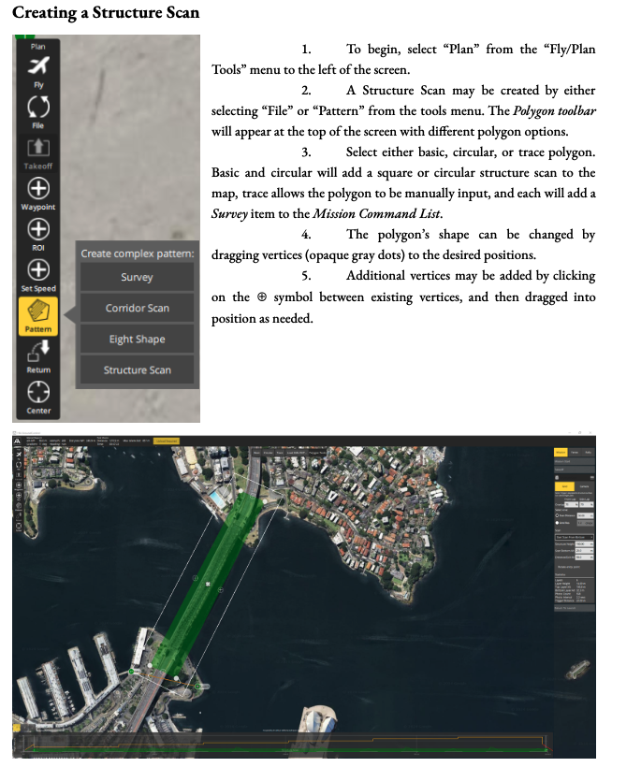The width and height of the screenshot is (641, 767).
Task: Click the Return icon in enlarged toolbar
Action: tap(38, 351)
